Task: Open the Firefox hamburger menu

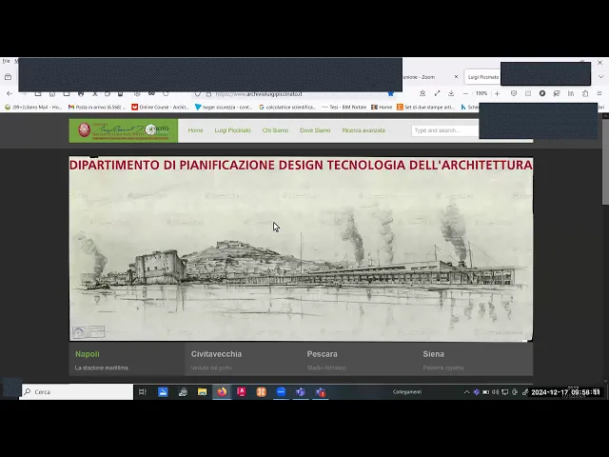Action: (599, 93)
